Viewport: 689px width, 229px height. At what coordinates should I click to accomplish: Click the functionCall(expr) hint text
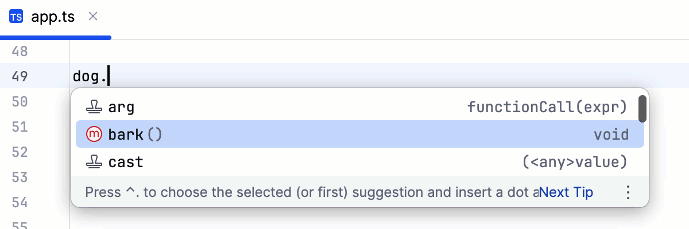coord(547,106)
